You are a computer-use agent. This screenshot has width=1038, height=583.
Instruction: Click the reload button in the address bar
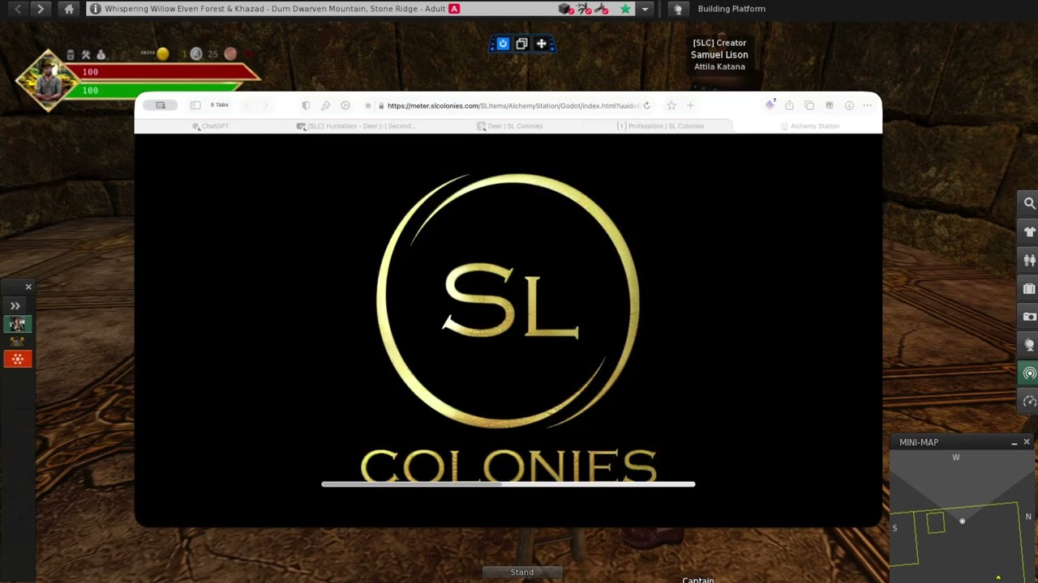(x=646, y=105)
